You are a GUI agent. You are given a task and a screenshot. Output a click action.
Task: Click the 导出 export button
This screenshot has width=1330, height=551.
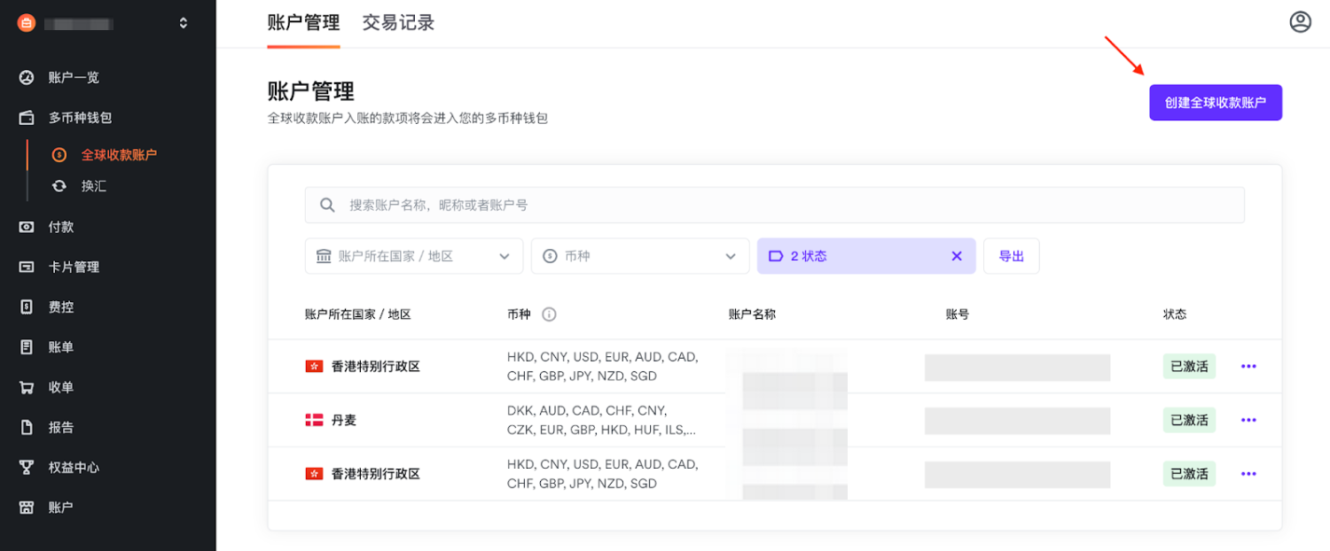[x=1011, y=256]
